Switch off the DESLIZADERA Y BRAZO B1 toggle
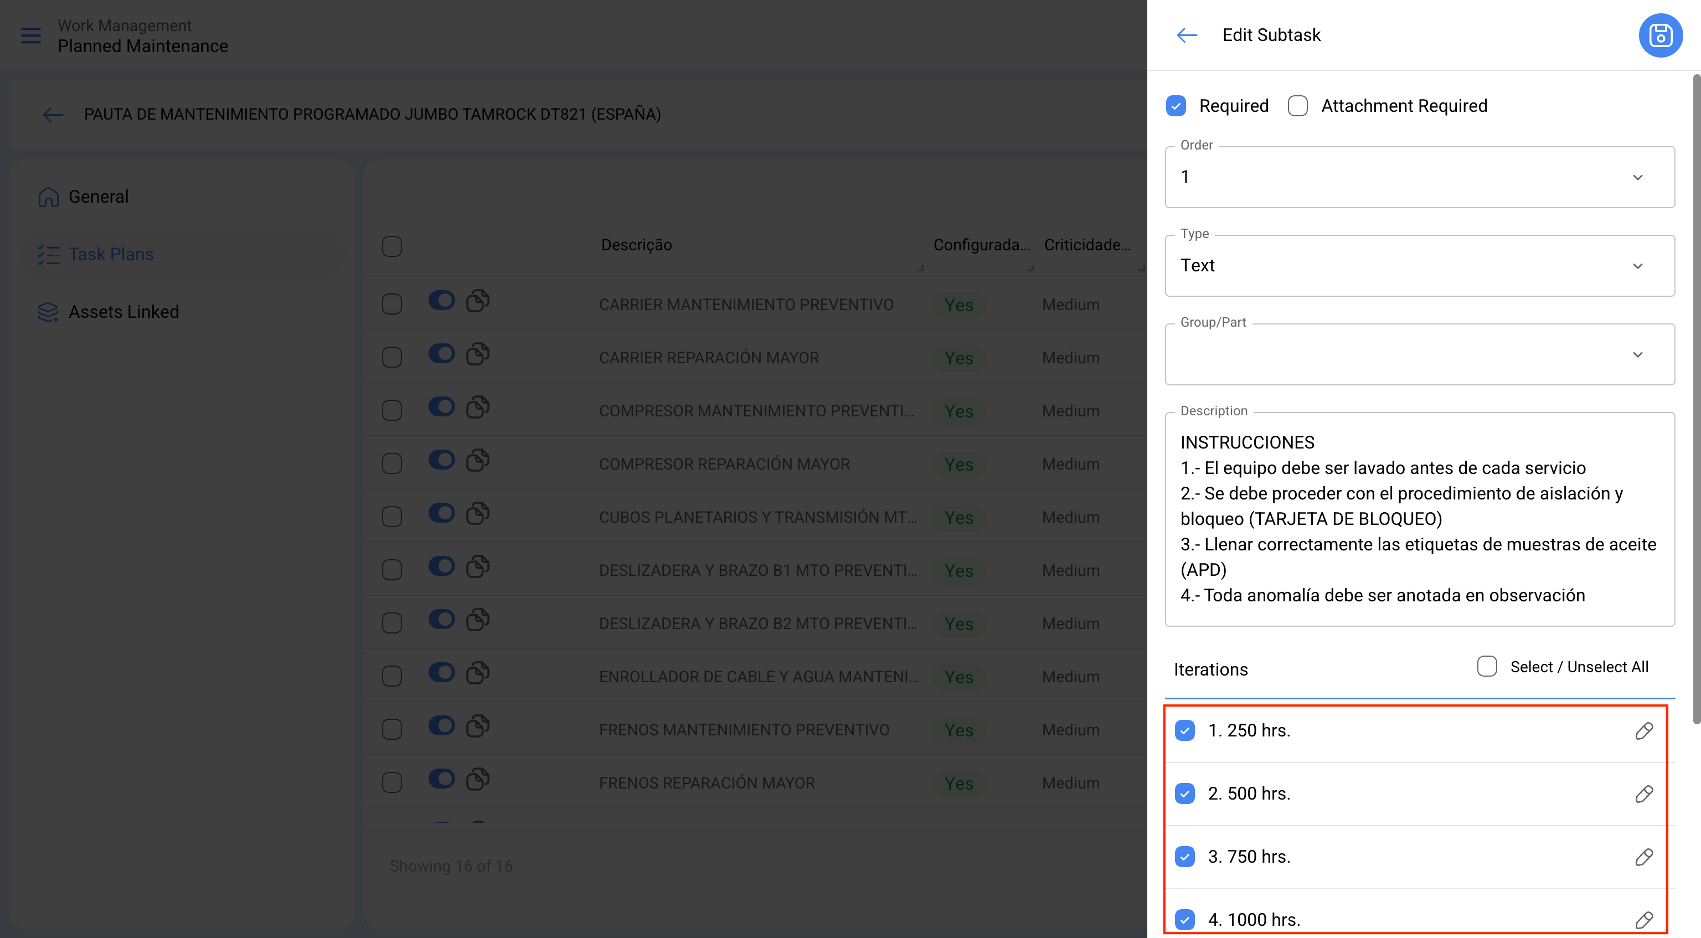The image size is (1701, 938). pos(441,566)
